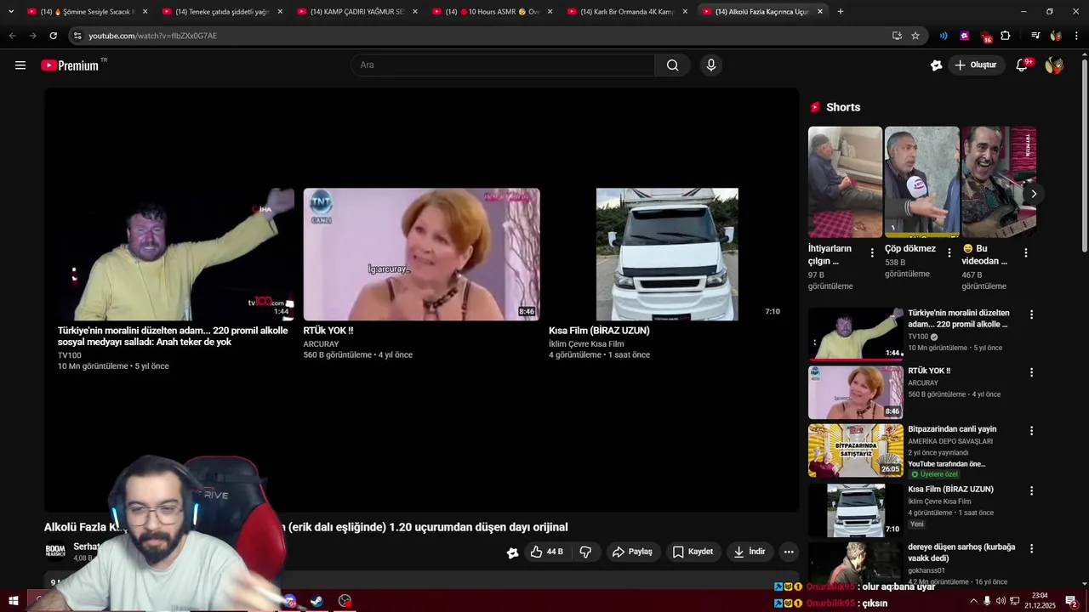Screen dimensions: 1089x612
Task: Like the video with 44 B thumbs up
Action: (x=546, y=552)
